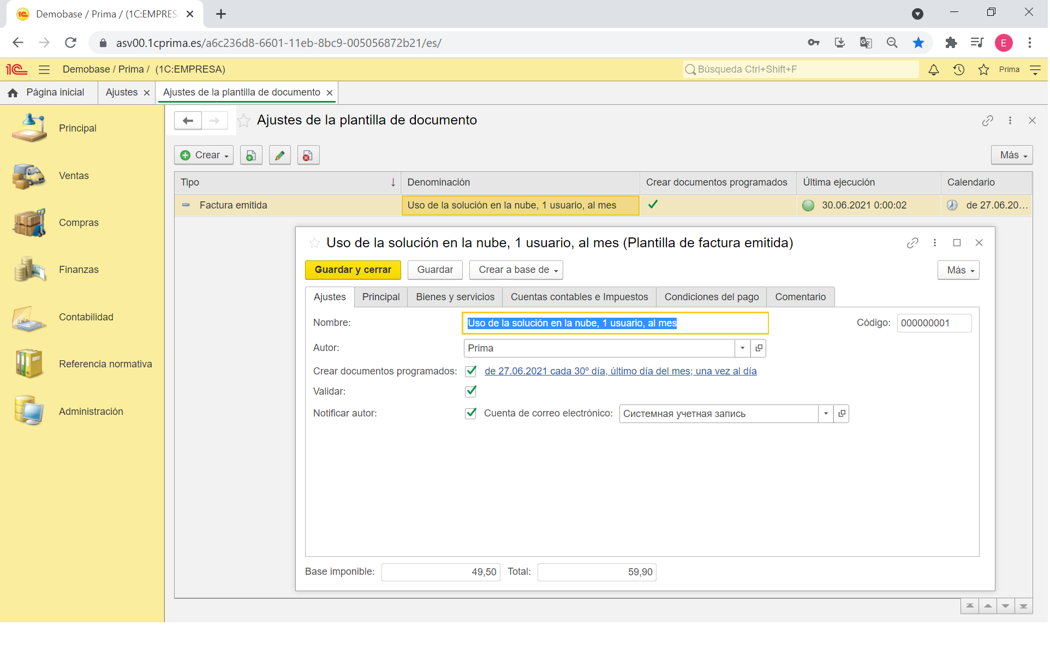The width and height of the screenshot is (1050, 655).
Task: Switch to Bienes y servicios tab
Action: point(456,297)
